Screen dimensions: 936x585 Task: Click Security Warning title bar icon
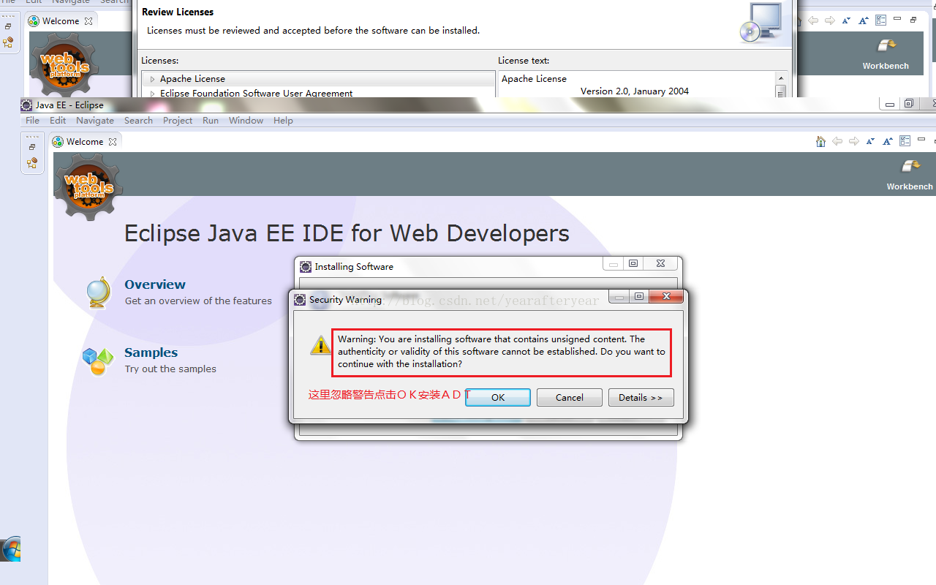click(301, 299)
